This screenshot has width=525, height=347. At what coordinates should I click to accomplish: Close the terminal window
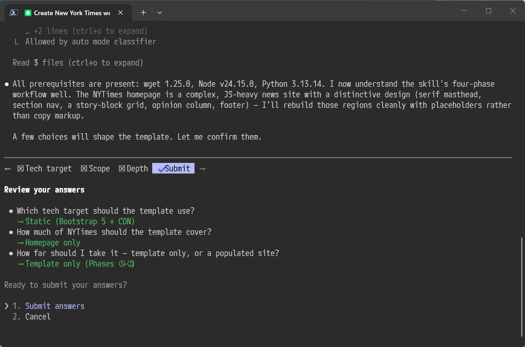tap(513, 11)
